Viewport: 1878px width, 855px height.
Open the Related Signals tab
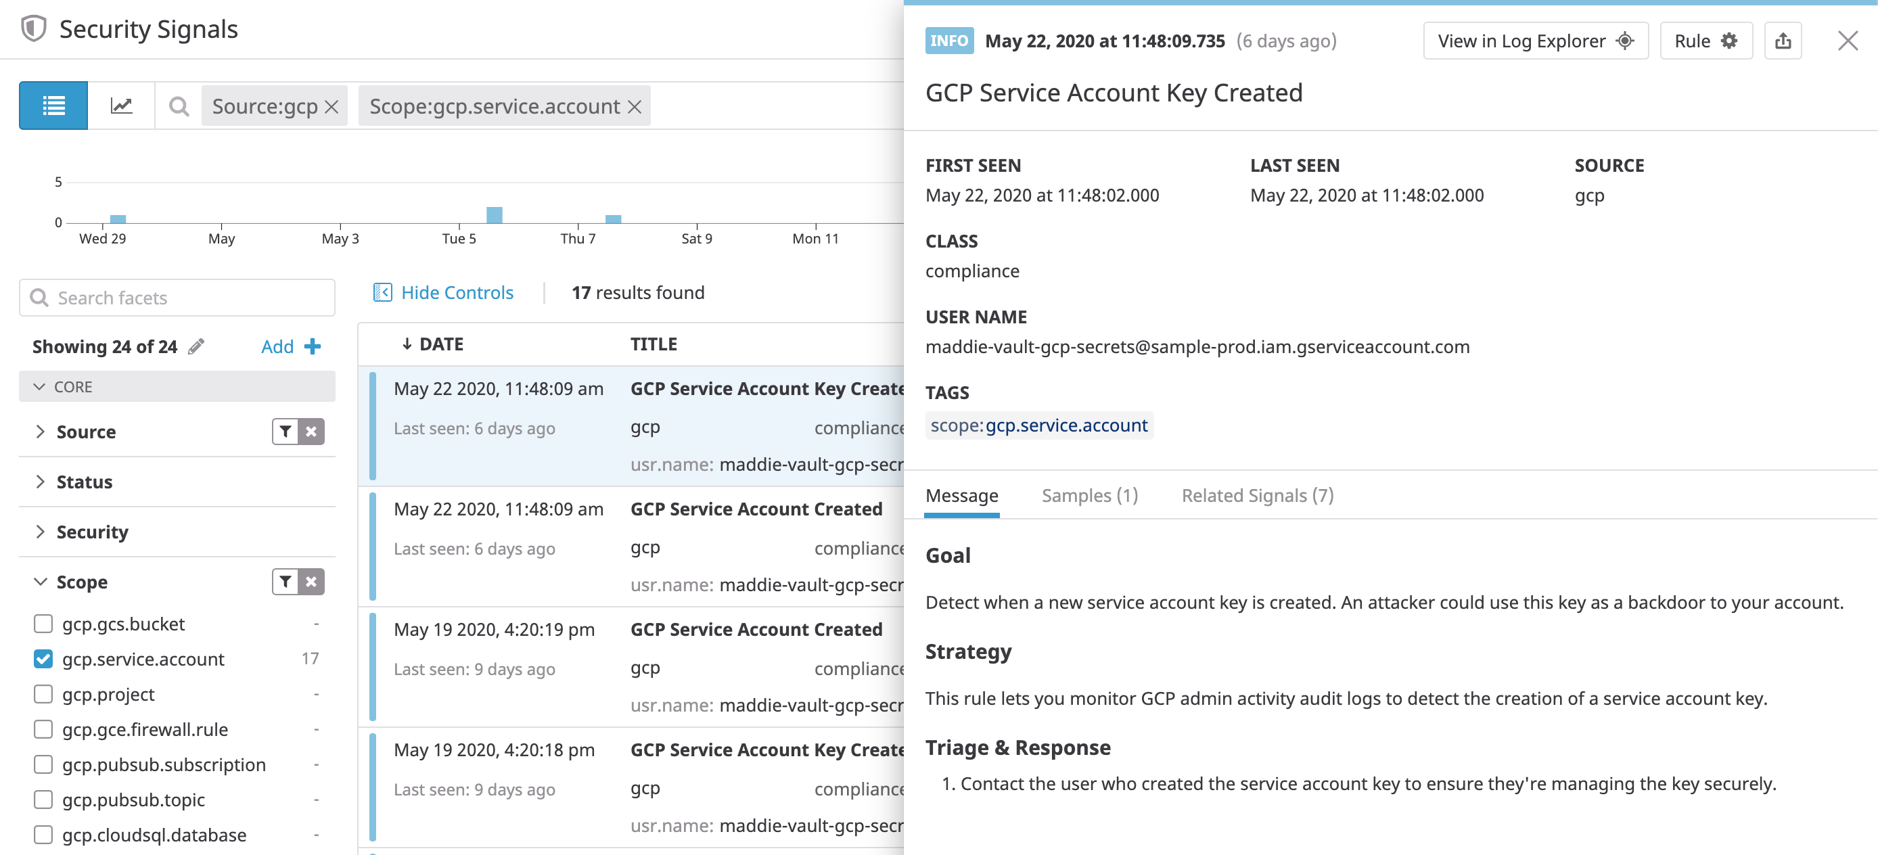click(x=1257, y=495)
